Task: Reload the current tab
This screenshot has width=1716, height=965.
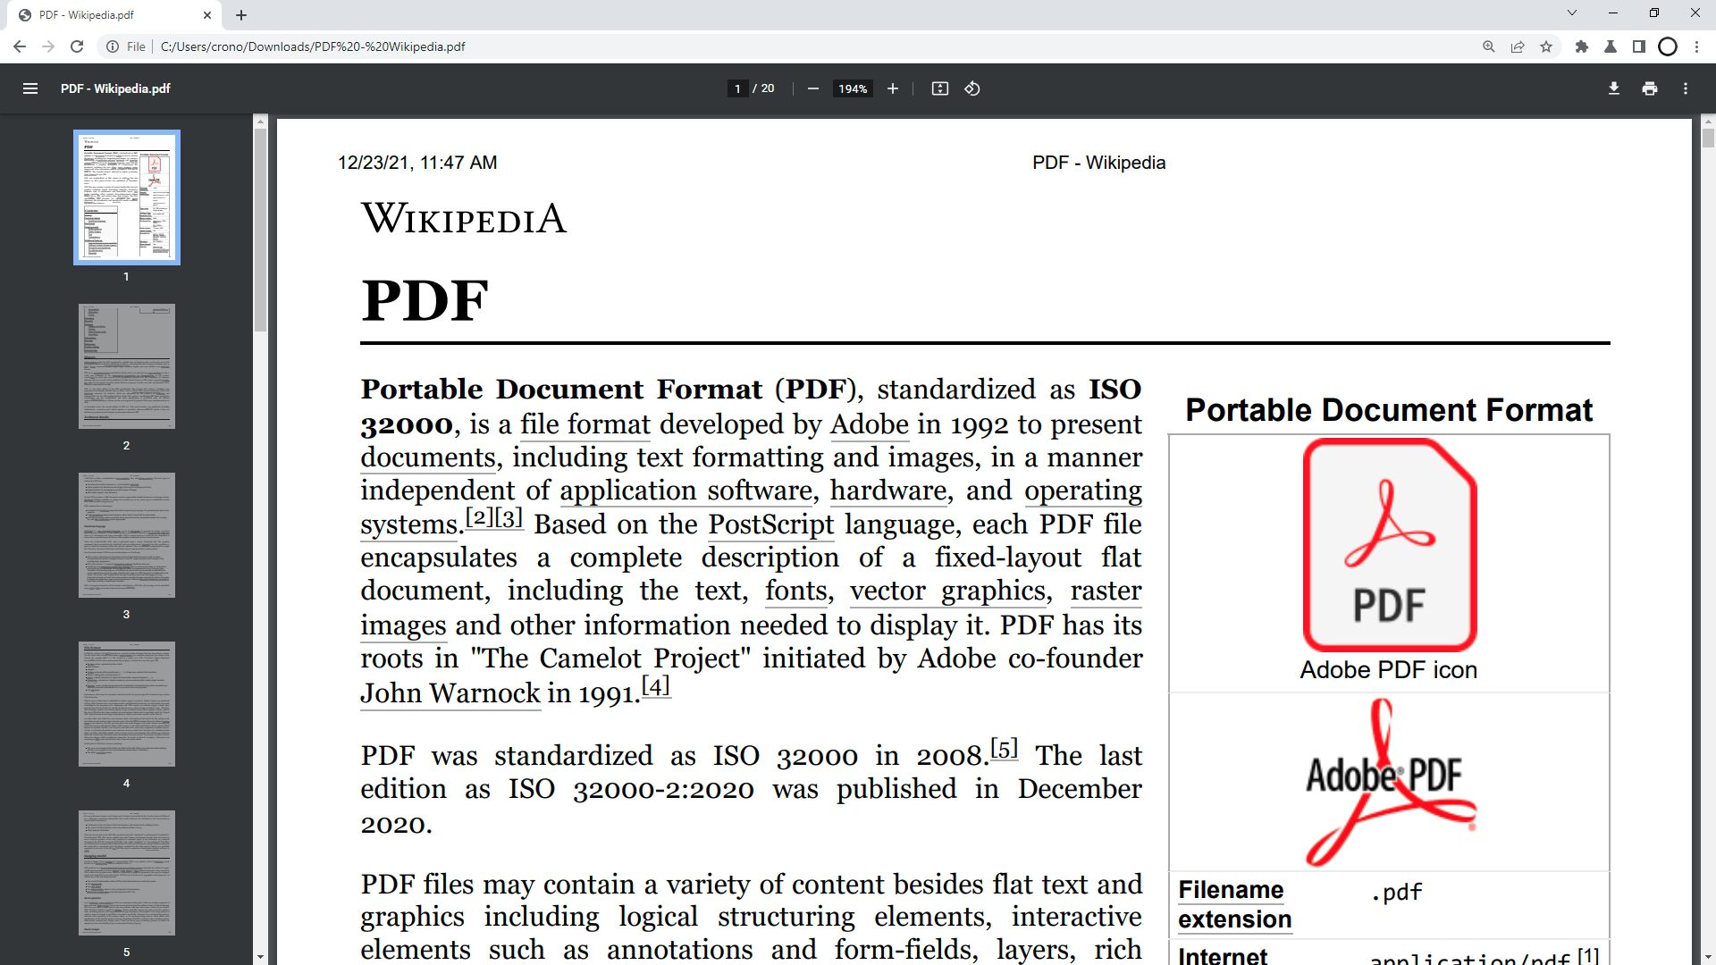Action: [x=77, y=46]
